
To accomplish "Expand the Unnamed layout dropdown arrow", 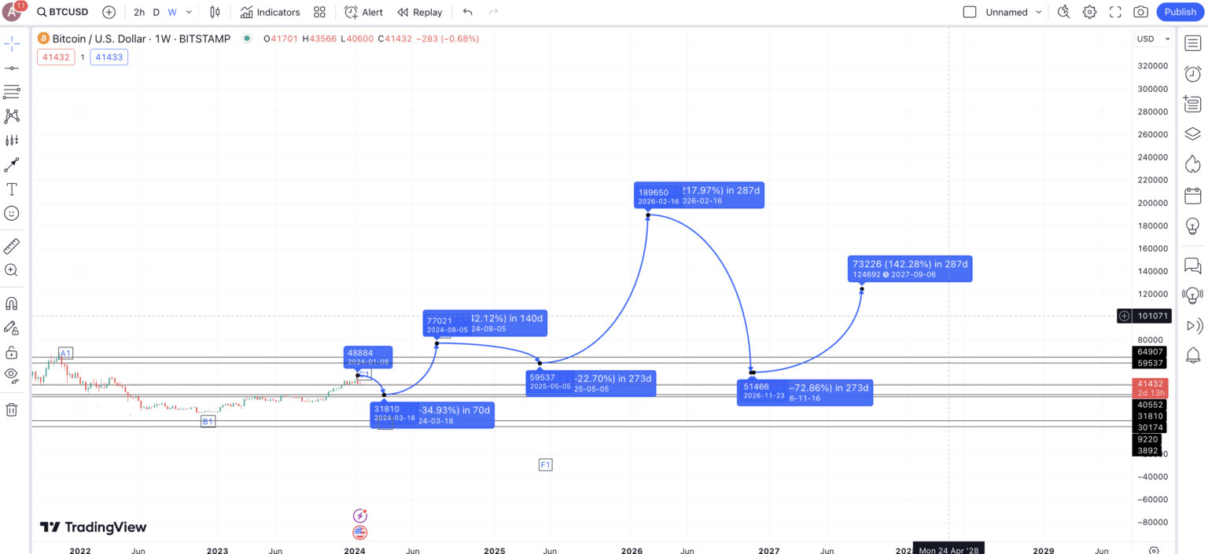I will click(1039, 12).
